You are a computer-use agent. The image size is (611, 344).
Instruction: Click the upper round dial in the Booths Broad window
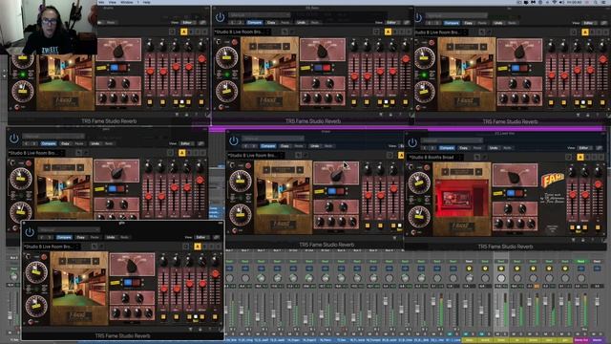(x=419, y=183)
